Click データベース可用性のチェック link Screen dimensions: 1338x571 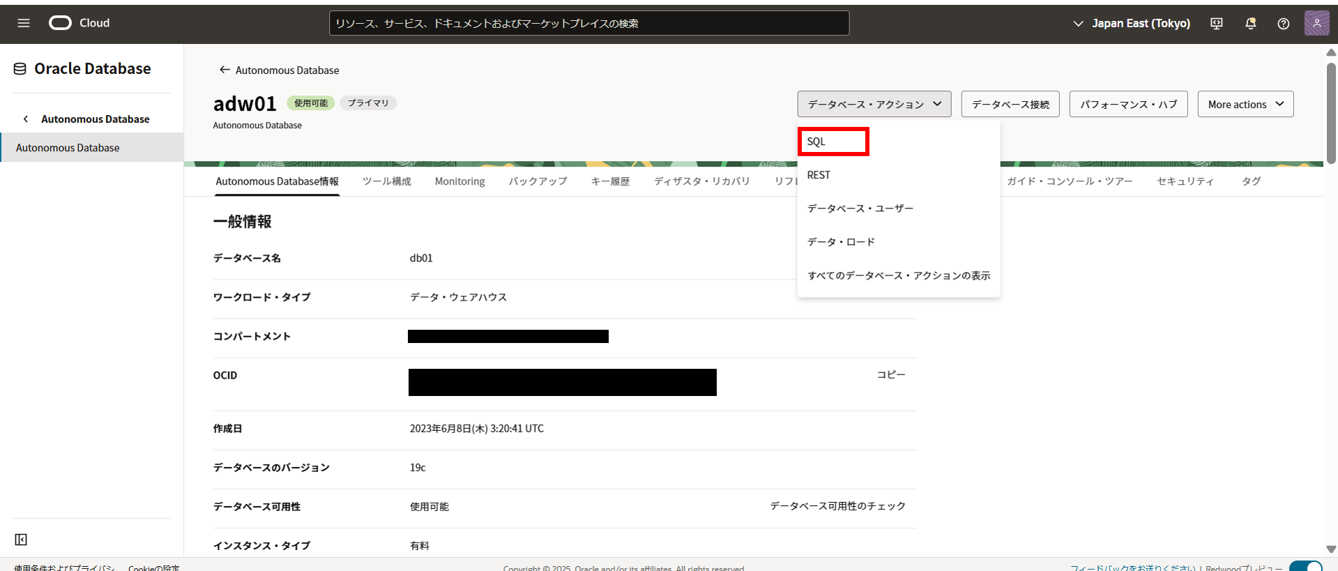click(x=837, y=505)
